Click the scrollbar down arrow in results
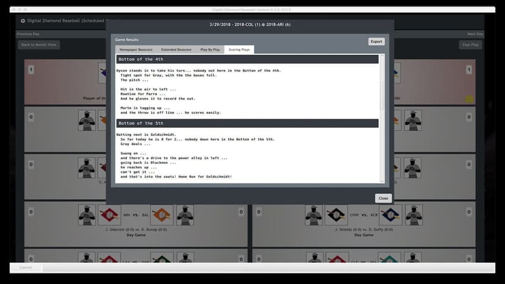Image resolution: width=505 pixels, height=284 pixels. [x=382, y=181]
